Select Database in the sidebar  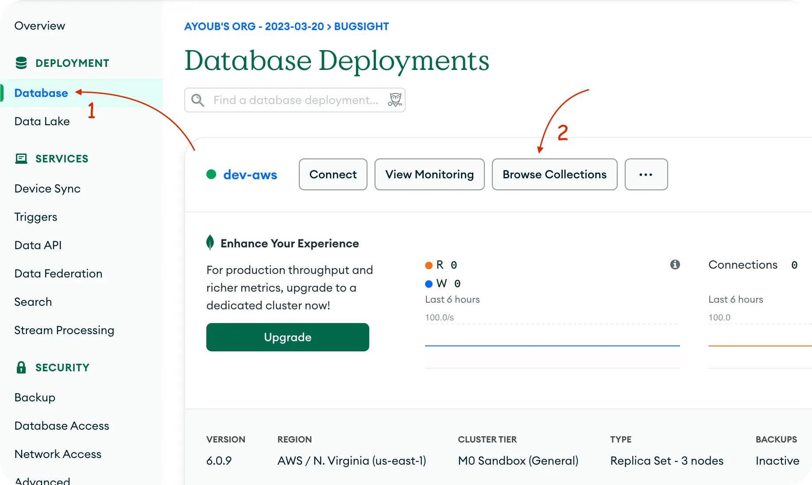(x=41, y=93)
